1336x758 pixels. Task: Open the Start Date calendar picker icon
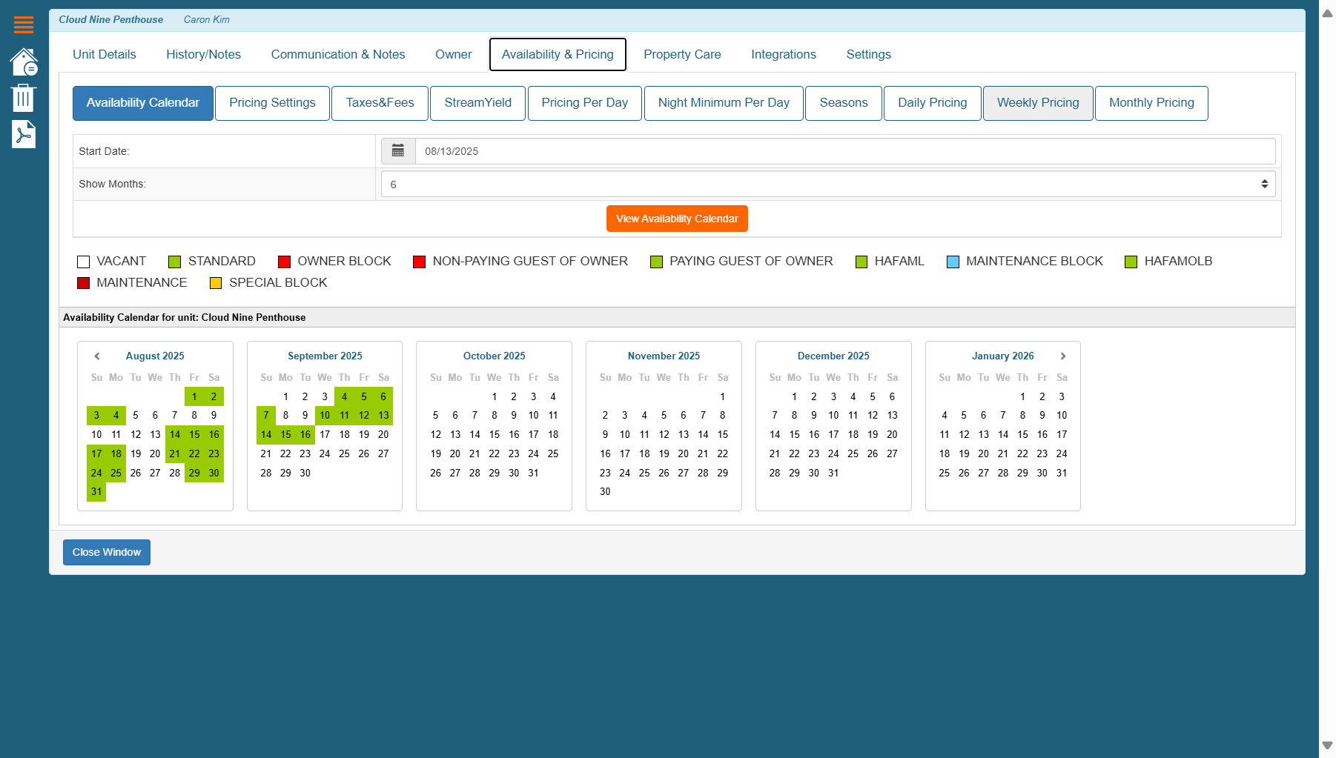398,151
